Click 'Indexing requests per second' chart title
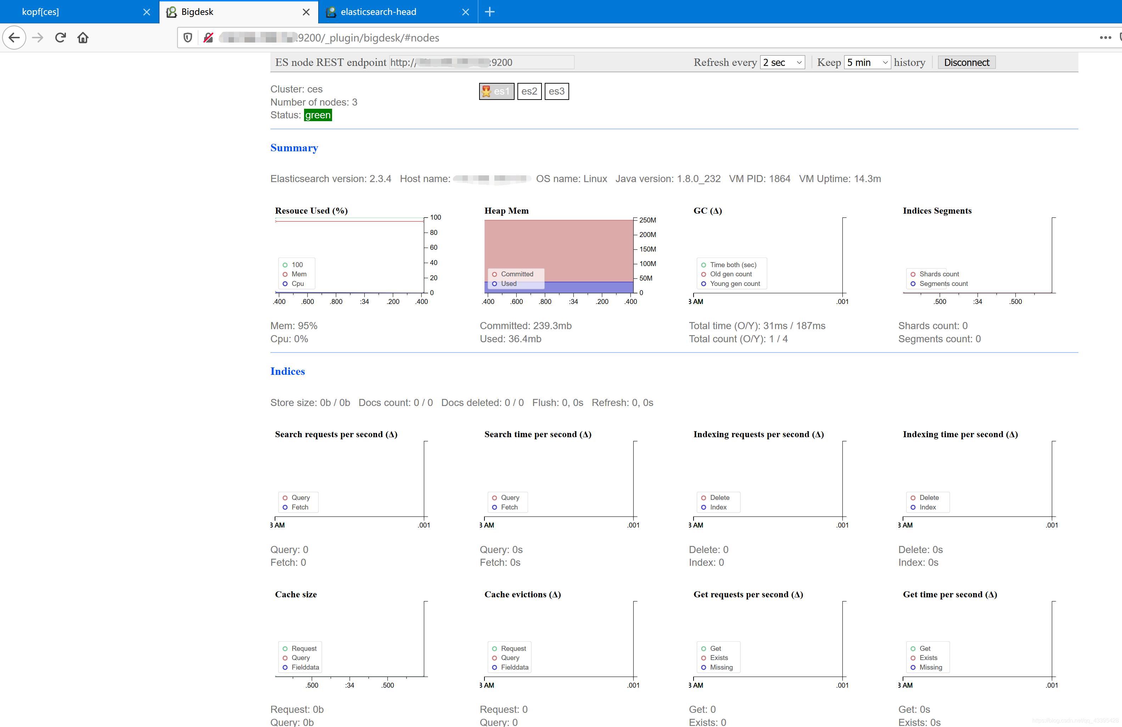Image resolution: width=1122 pixels, height=727 pixels. (x=758, y=434)
